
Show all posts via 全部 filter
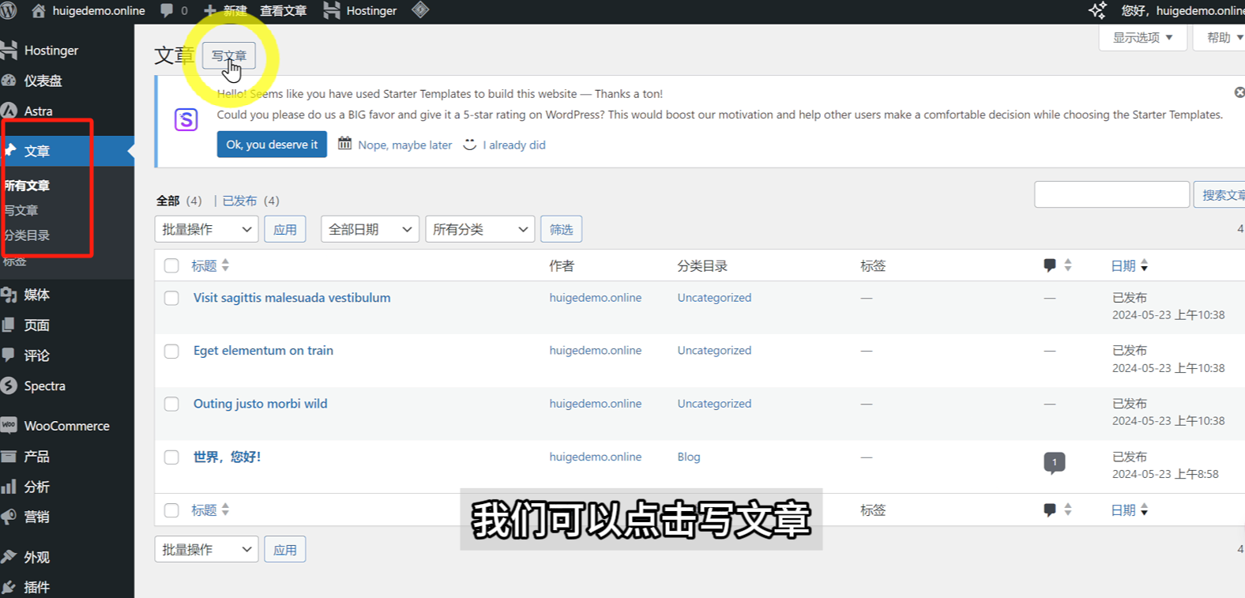click(168, 201)
